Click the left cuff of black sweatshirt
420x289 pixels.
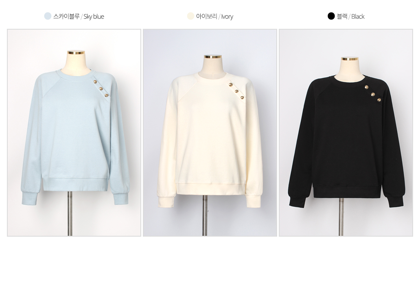pos(298,201)
